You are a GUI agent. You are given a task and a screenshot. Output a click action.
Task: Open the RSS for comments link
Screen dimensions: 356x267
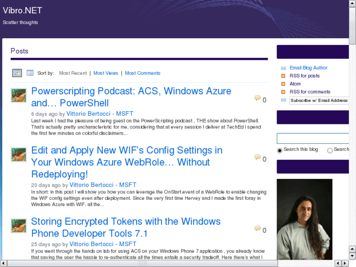pos(309,92)
